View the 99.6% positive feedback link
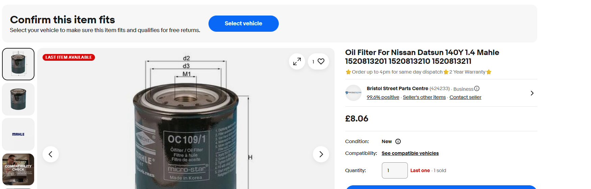Image resolution: width=591 pixels, height=189 pixels. (383, 97)
